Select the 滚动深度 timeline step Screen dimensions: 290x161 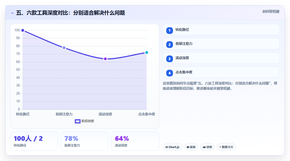[x=221, y=58]
